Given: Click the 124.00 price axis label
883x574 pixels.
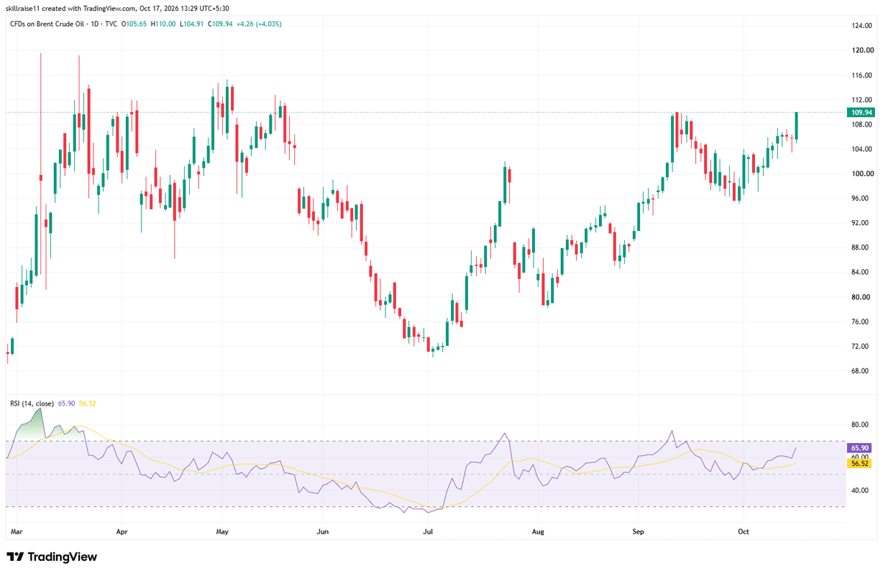Looking at the screenshot, I should click(x=861, y=26).
